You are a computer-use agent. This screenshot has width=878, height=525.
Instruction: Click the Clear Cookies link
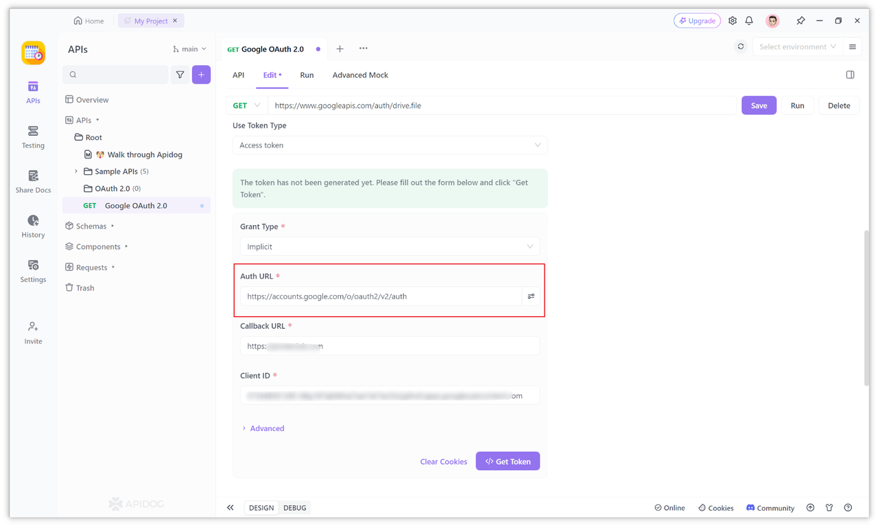click(x=443, y=461)
